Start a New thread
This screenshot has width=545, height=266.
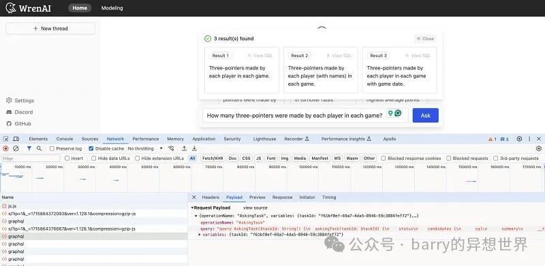[x=50, y=29]
